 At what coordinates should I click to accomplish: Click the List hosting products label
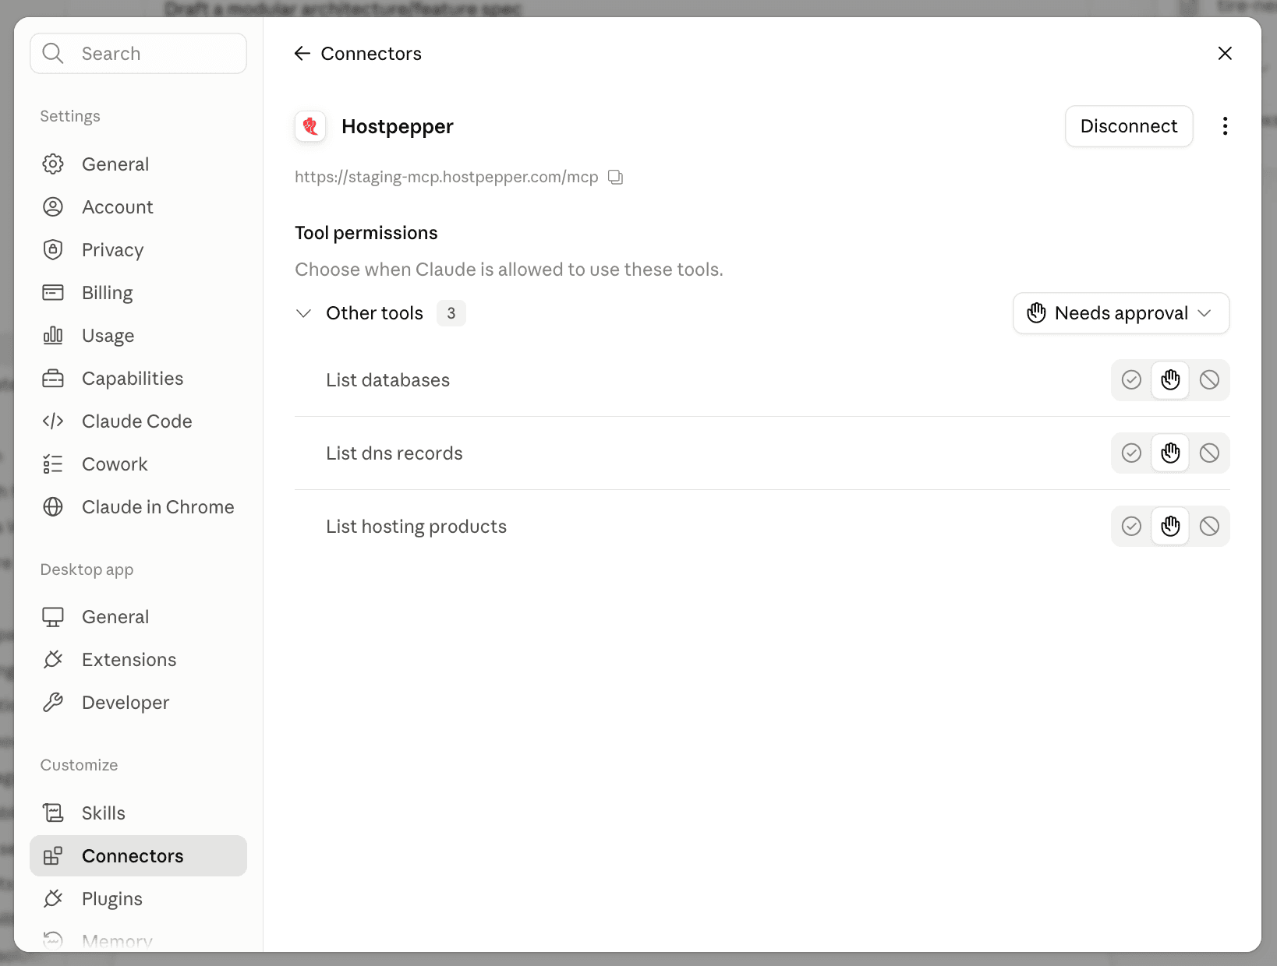coord(416,527)
